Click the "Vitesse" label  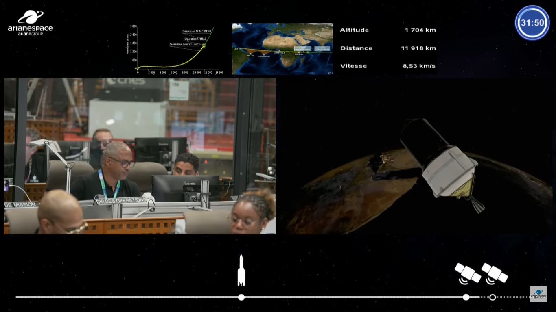pos(353,66)
